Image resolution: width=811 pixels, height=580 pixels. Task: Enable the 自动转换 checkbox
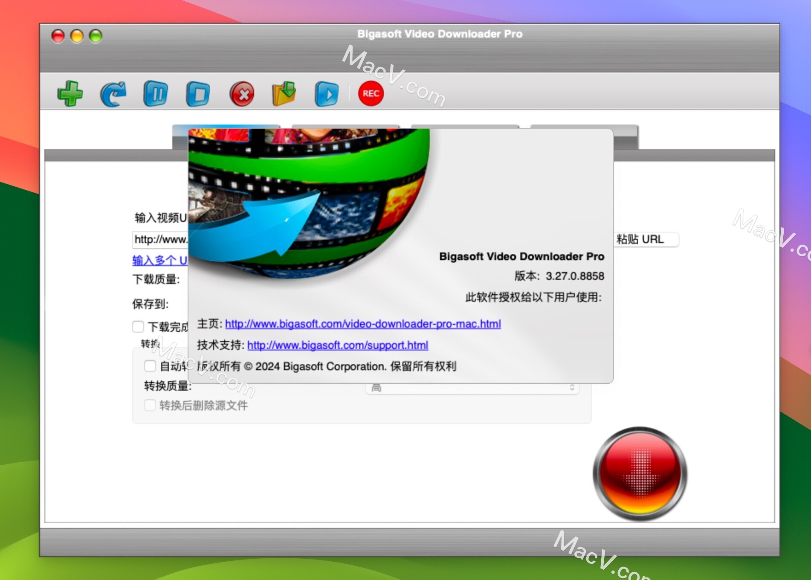(x=150, y=366)
